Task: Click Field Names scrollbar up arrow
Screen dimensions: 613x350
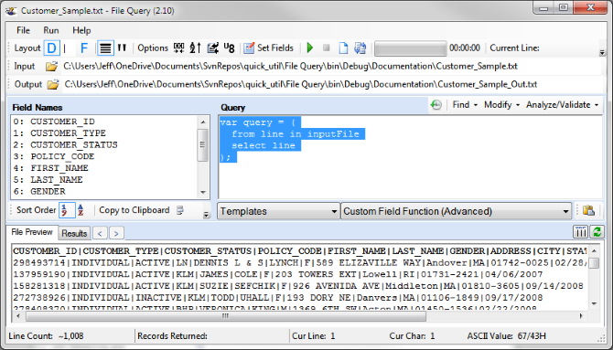Action: 203,122
